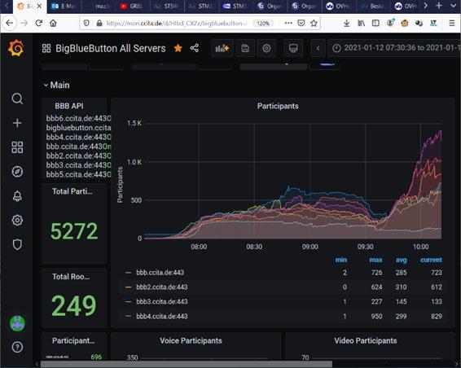Switch to the GRBL YouTube tab
The image size is (461, 368).
tap(132, 7)
